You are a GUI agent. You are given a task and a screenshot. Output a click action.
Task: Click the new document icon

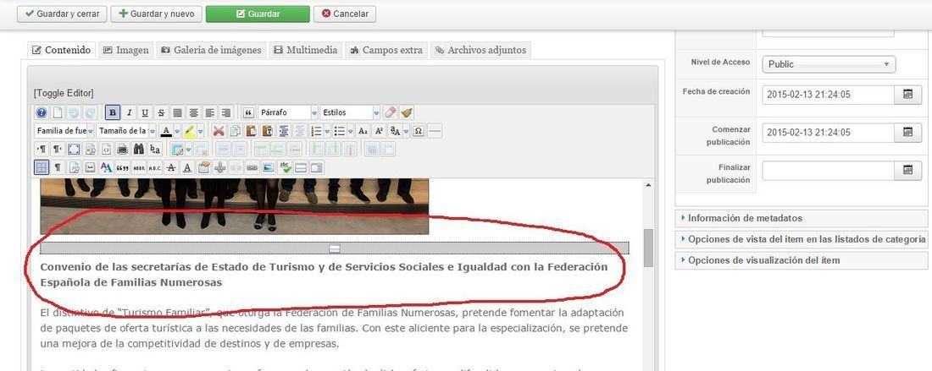coord(58,112)
